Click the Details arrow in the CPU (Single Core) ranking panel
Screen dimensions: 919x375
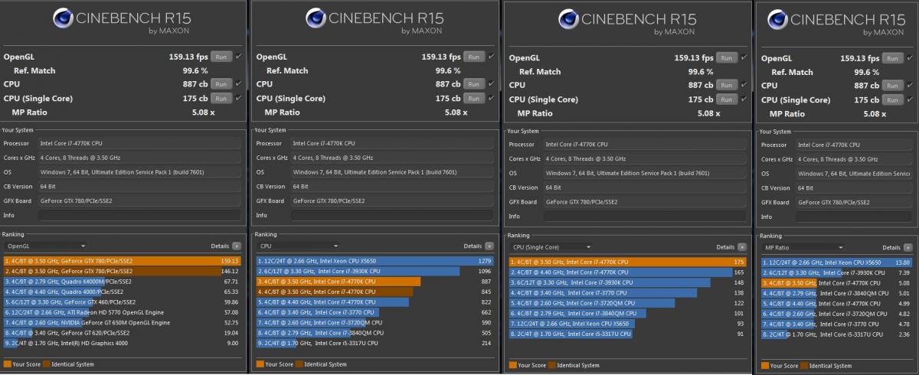point(742,247)
